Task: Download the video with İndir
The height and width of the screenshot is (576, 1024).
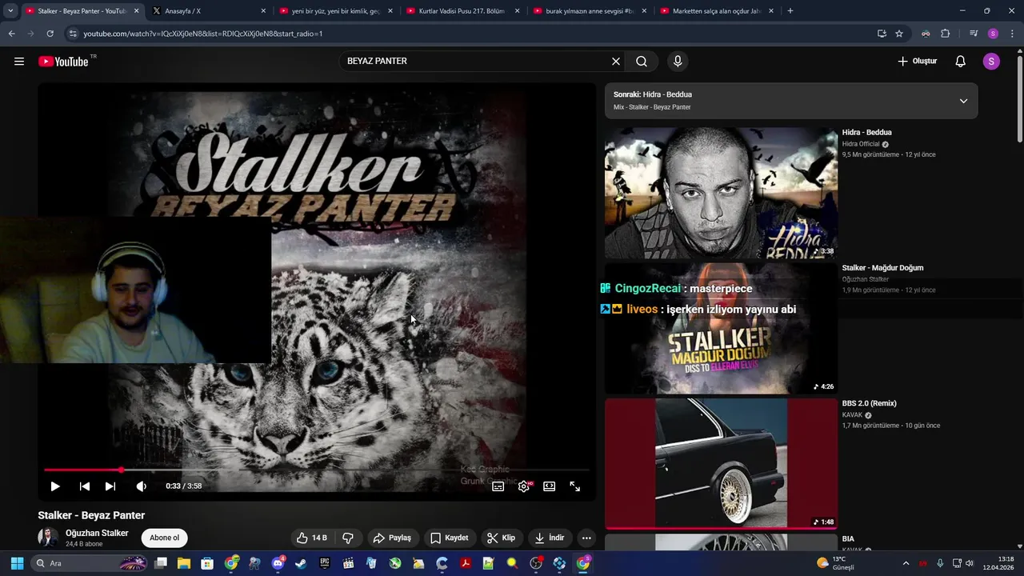Action: (x=550, y=538)
